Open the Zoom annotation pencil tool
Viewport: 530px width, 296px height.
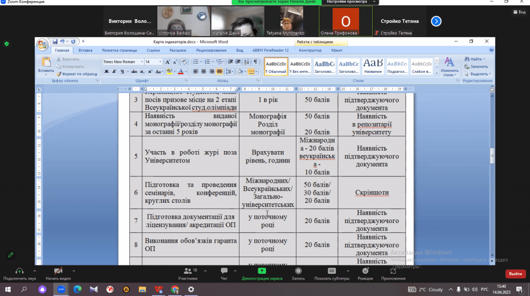(x=10, y=255)
